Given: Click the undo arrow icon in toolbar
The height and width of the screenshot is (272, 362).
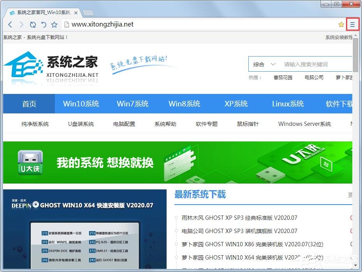Looking at the screenshot, I should pyautogui.click(x=44, y=24).
